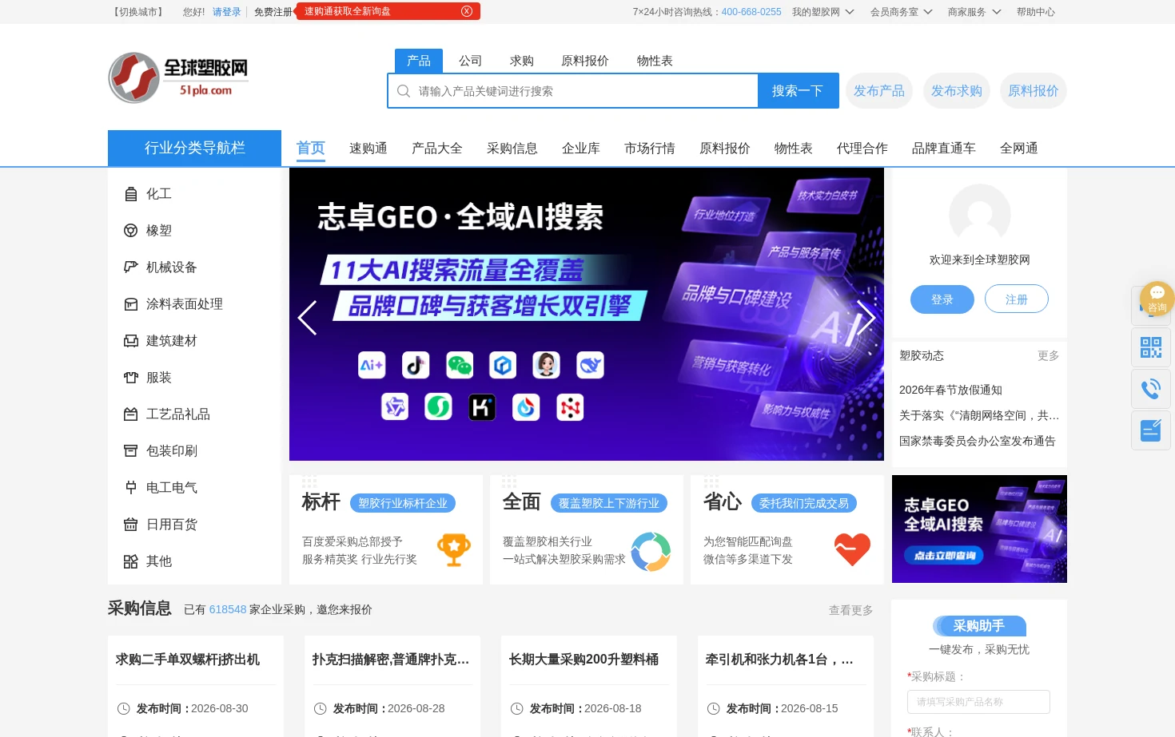
Task: Click the 原料报价 pill button by search
Action: [x=1034, y=91]
